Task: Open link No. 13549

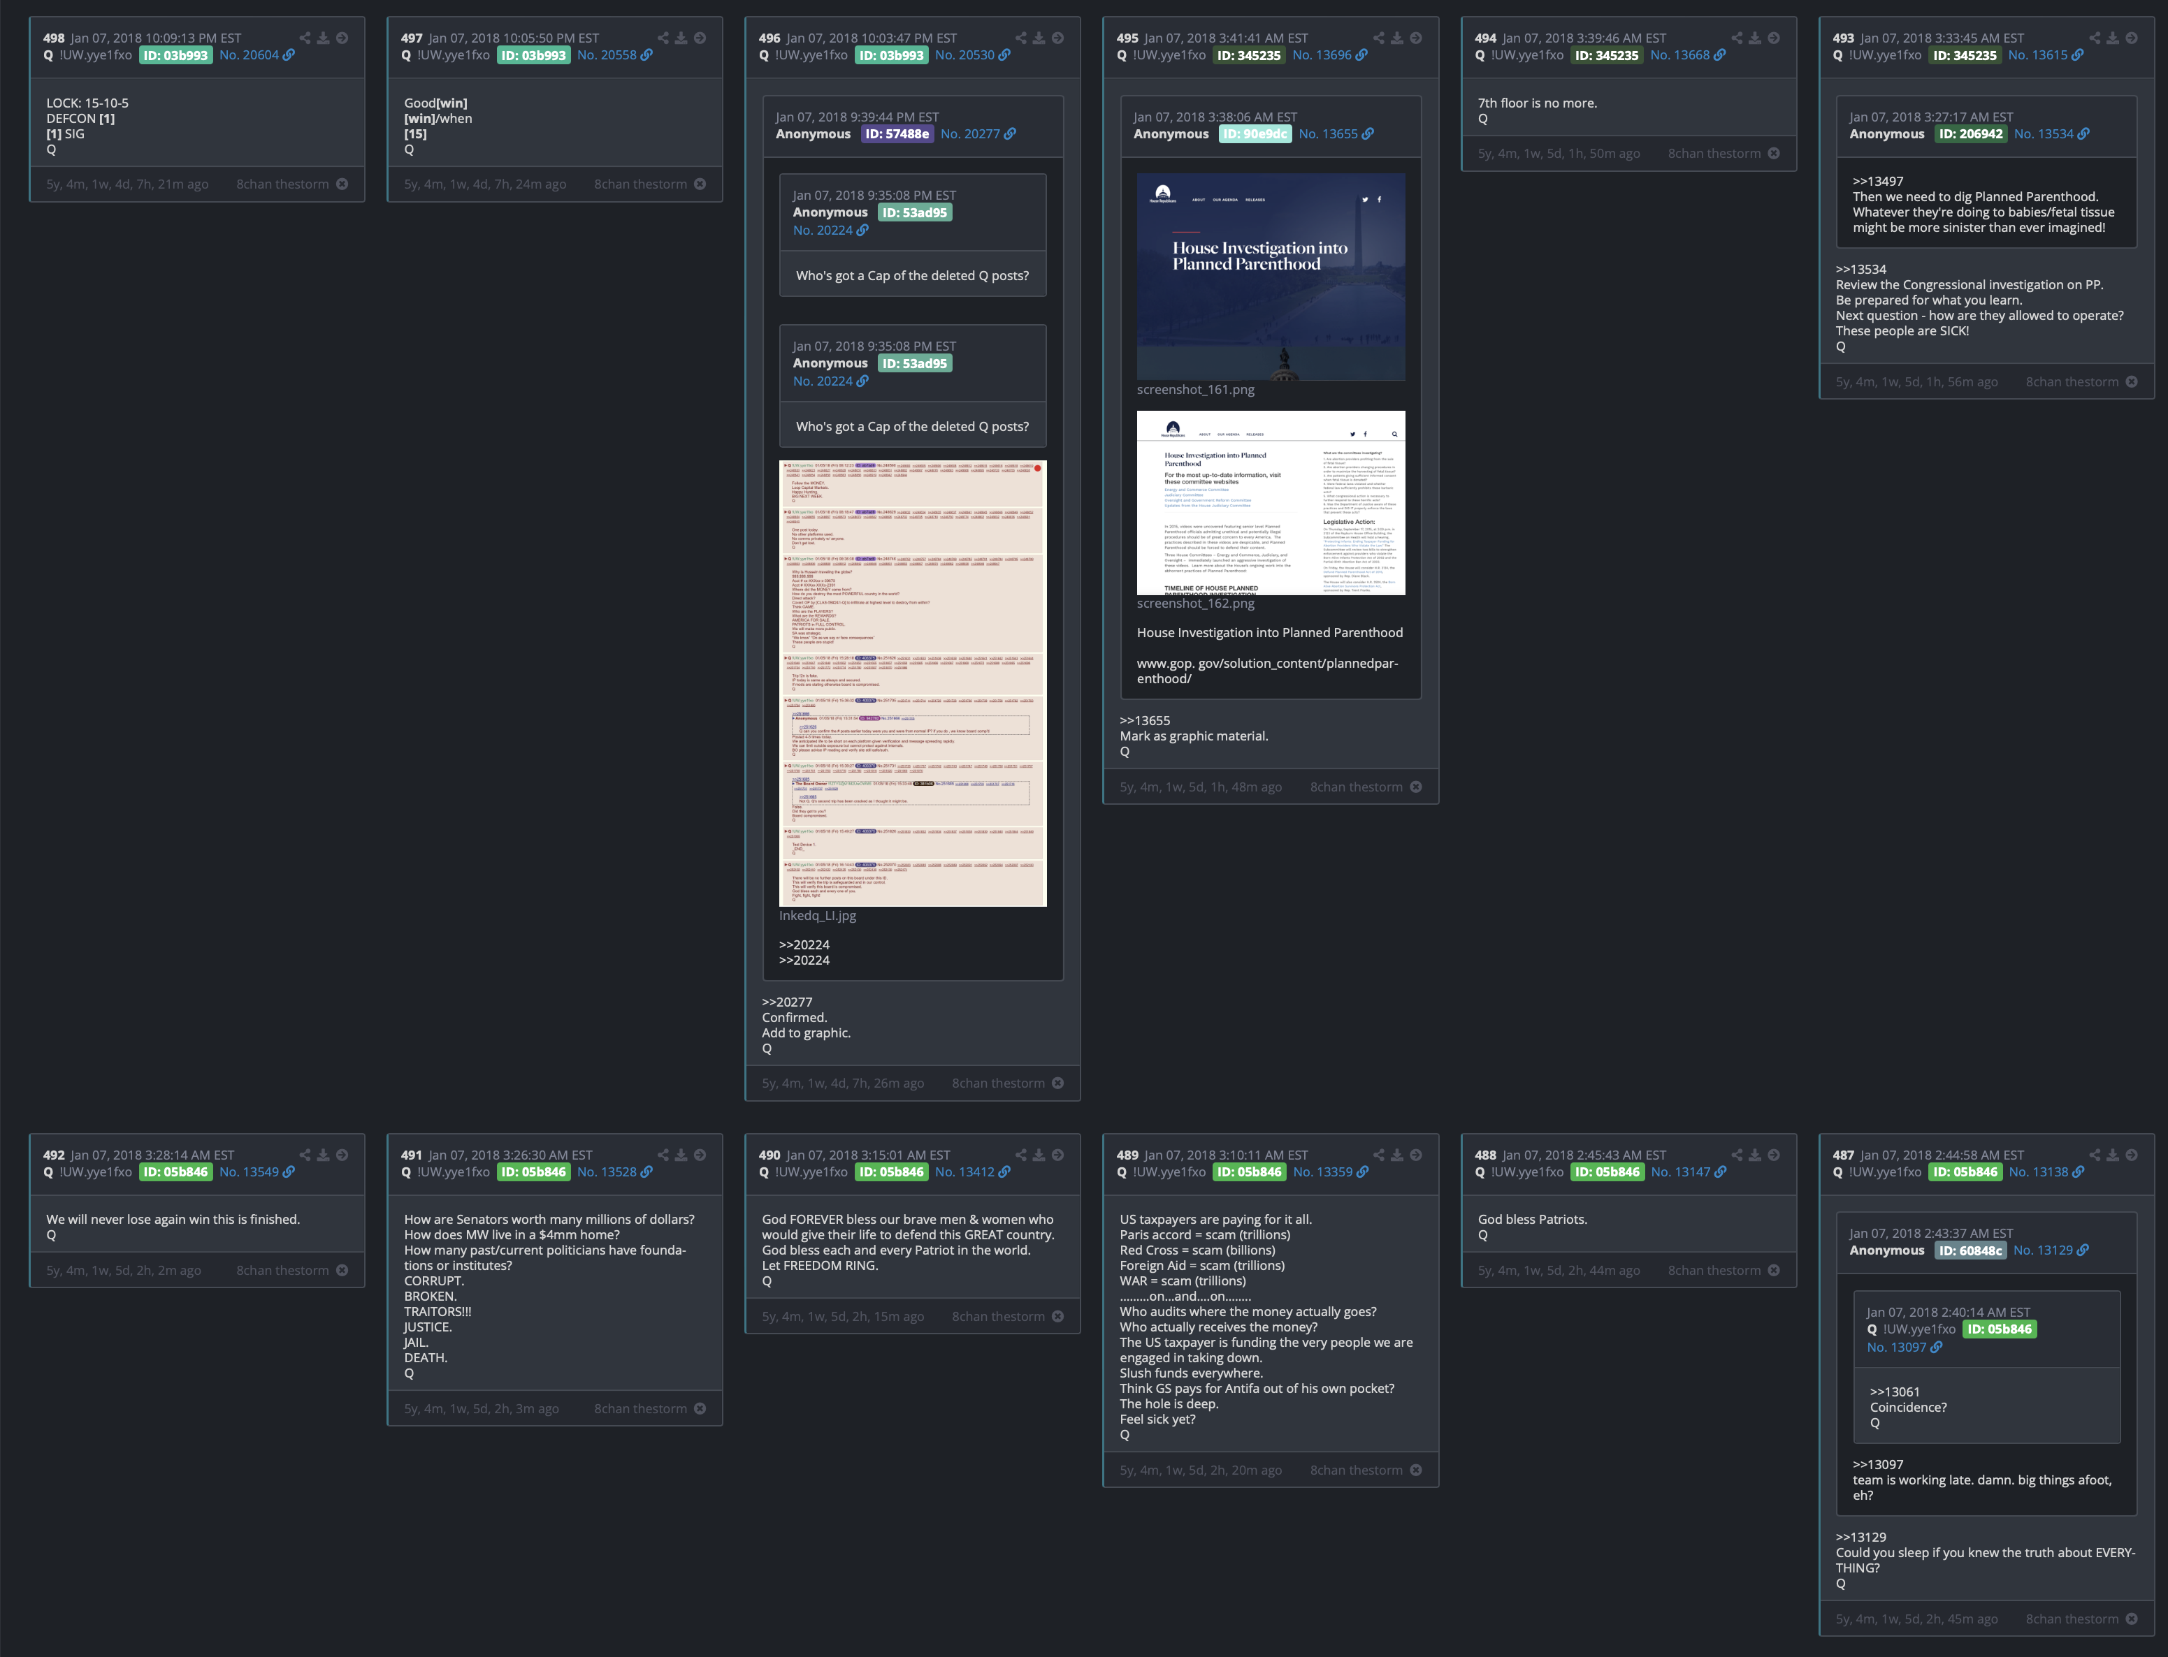Action: (256, 1171)
